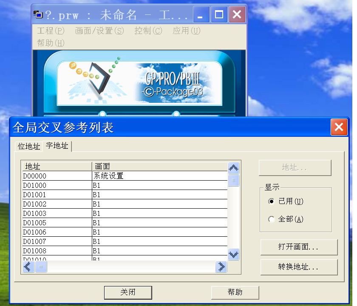Click the 关闭 button

[128, 292]
